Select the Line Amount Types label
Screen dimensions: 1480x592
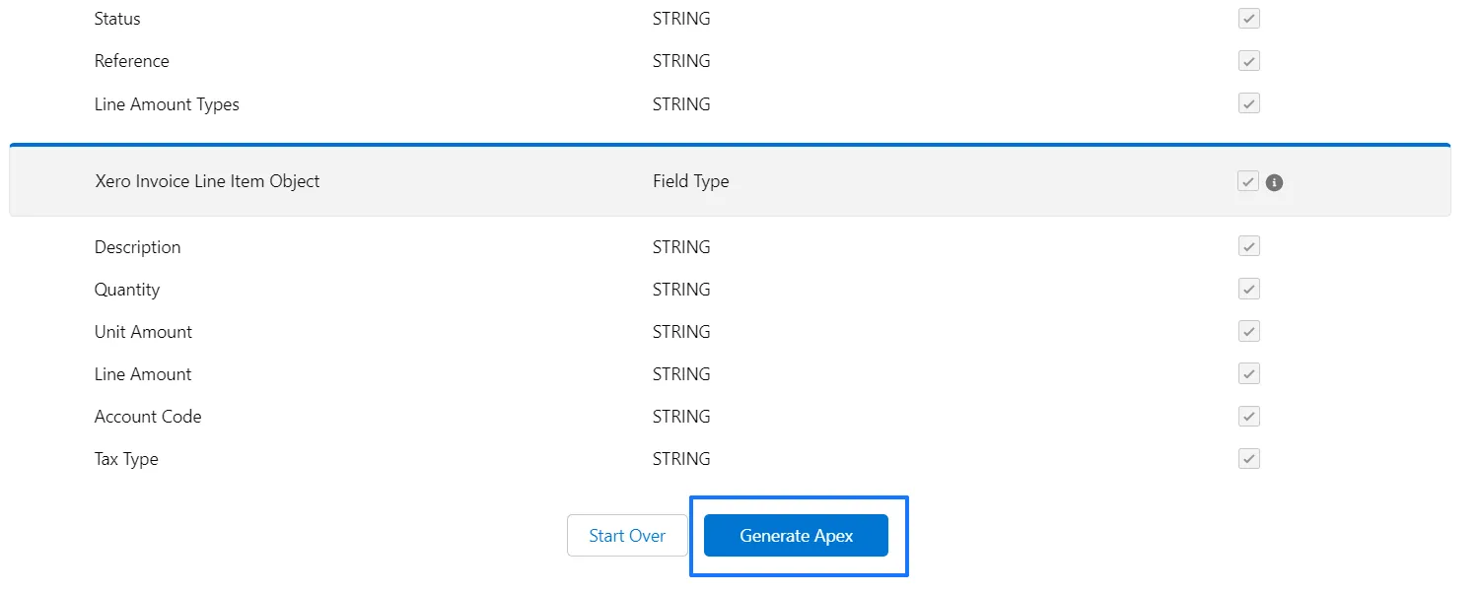coord(167,104)
